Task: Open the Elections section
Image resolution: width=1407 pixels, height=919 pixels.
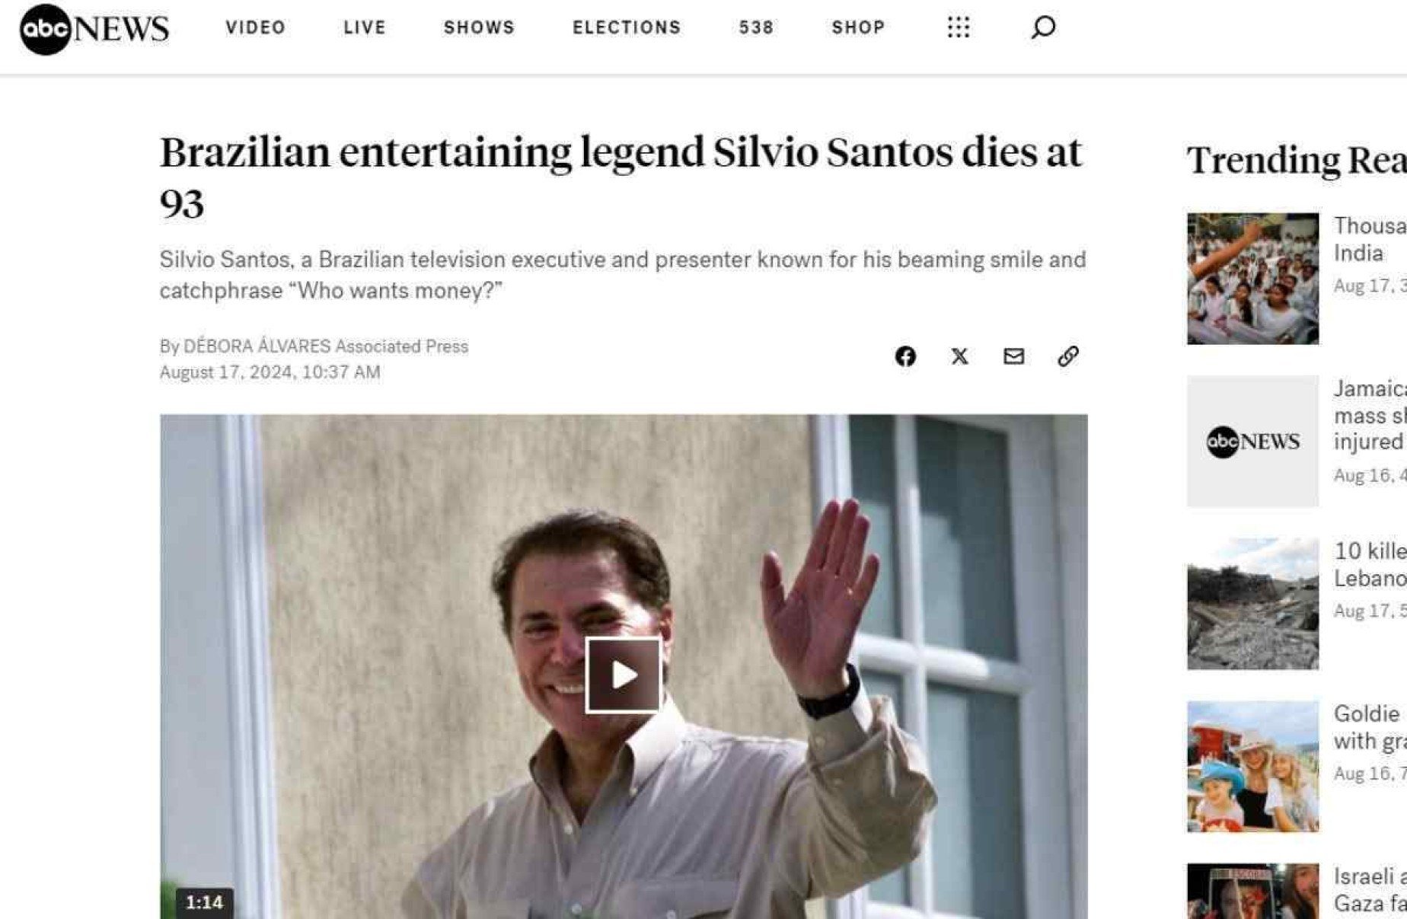Action: [627, 27]
